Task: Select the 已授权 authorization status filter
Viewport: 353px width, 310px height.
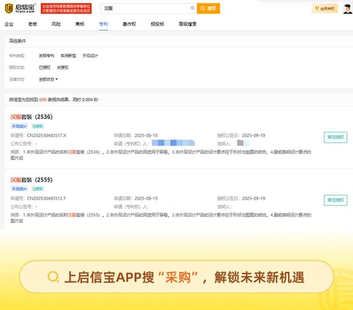Action: 44,68
